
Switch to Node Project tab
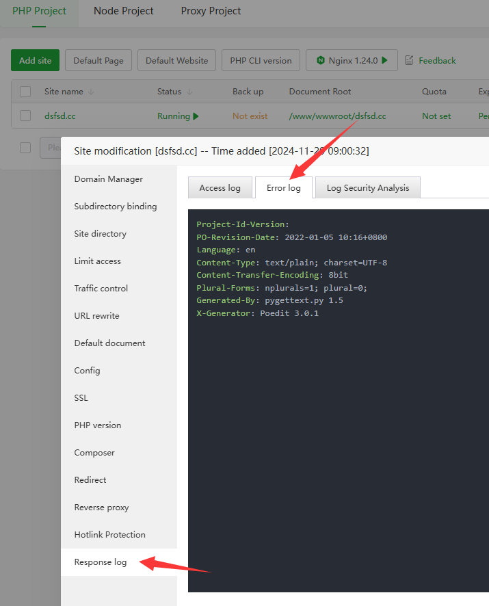tap(124, 11)
